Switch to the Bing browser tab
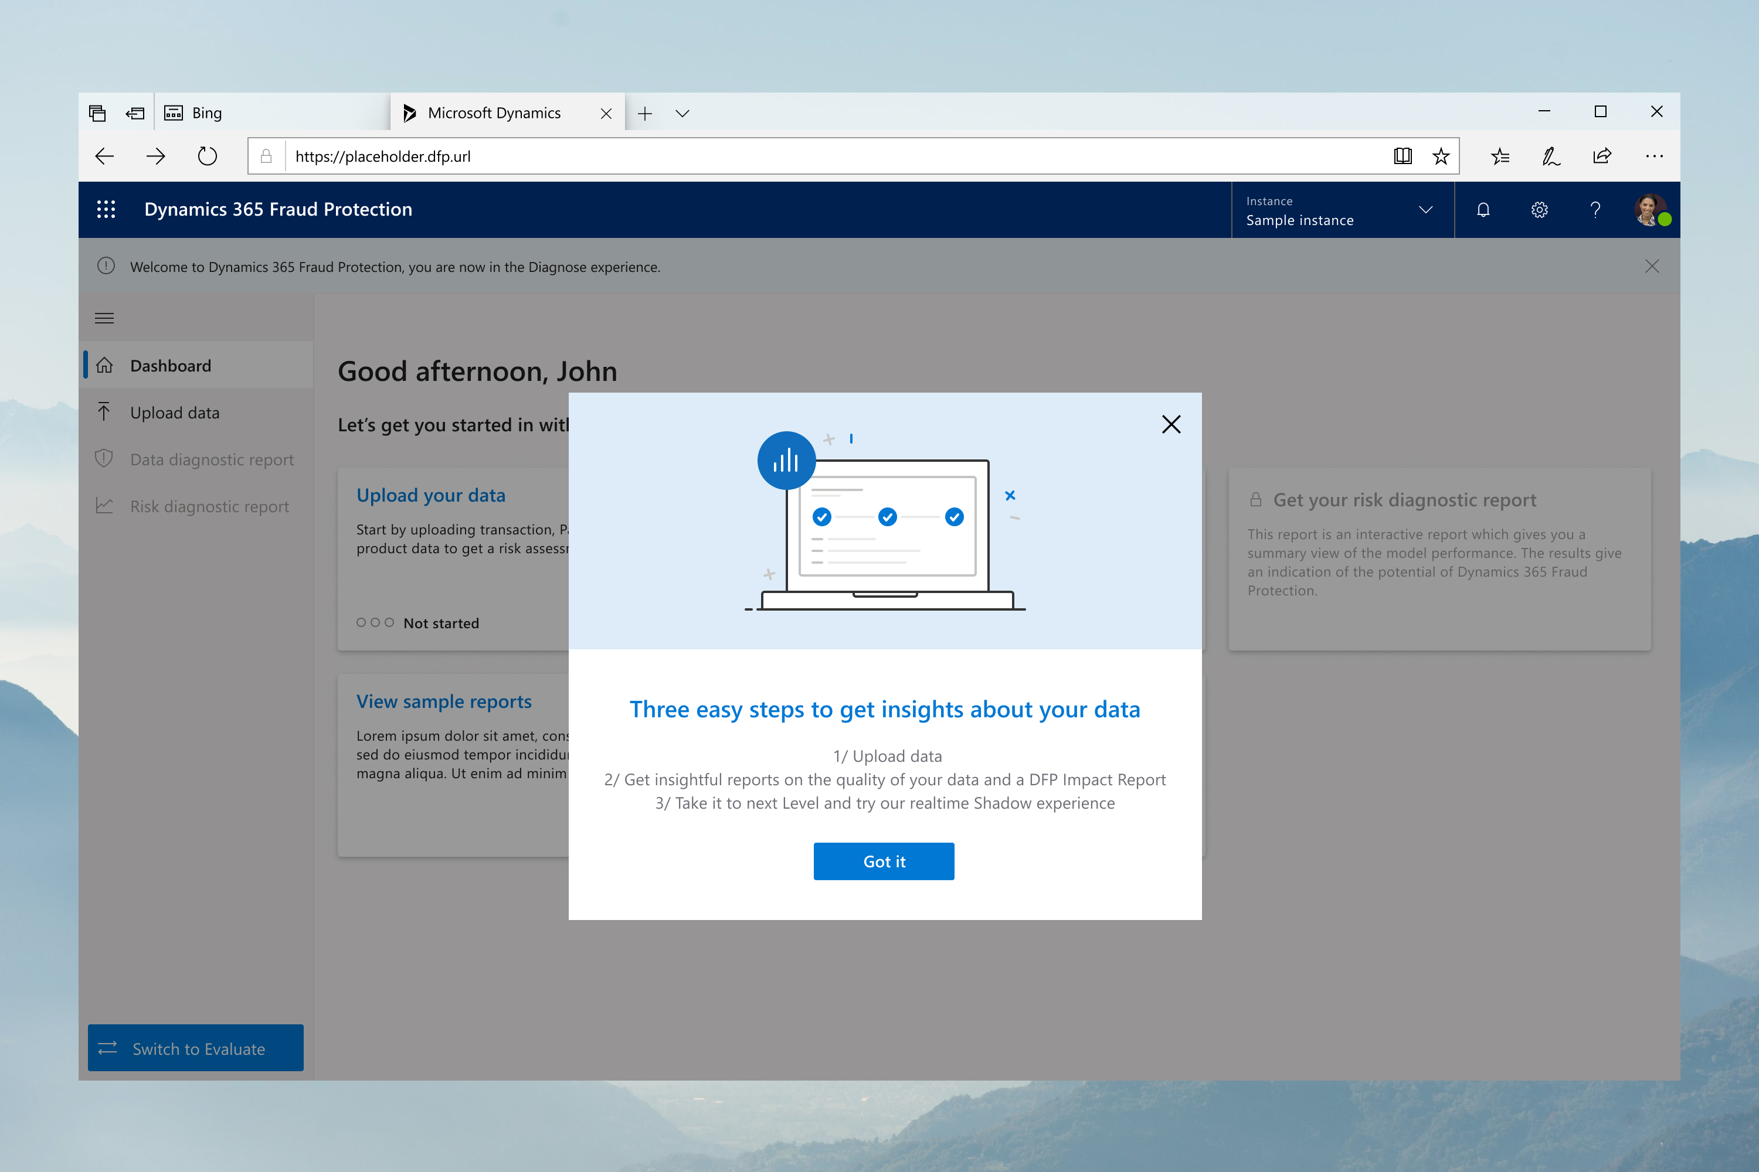The width and height of the screenshot is (1759, 1172). pos(273,113)
